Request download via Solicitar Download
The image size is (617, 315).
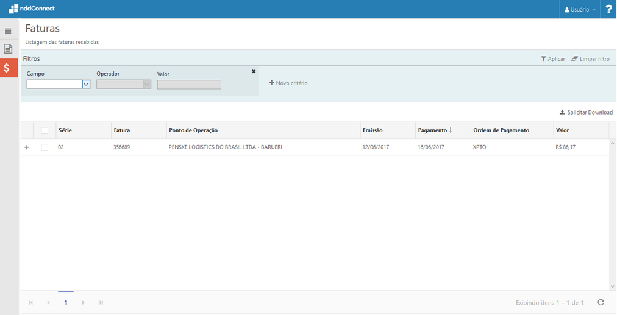point(586,112)
